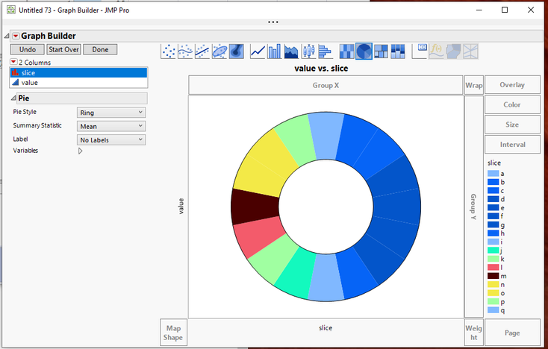
Task: Select the Caption Box element icon
Action: [x=420, y=51]
